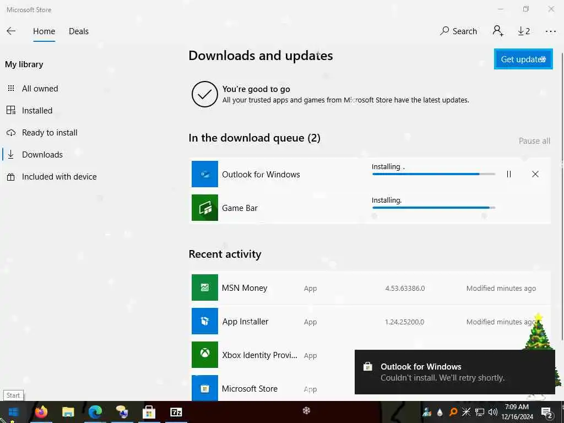This screenshot has width=564, height=423.
Task: Click the Outlook for Windows queue name
Action: coord(261,175)
